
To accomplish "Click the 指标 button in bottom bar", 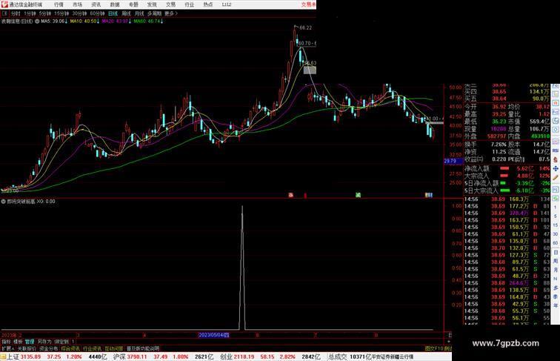I will pos(7,342).
